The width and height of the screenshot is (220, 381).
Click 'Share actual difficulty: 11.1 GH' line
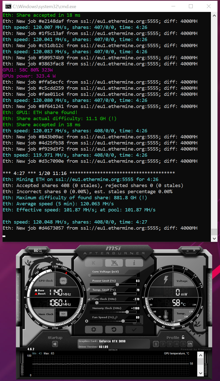click(60, 119)
